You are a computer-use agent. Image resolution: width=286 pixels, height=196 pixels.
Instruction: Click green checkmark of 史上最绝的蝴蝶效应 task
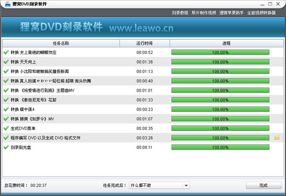(x=6, y=52)
